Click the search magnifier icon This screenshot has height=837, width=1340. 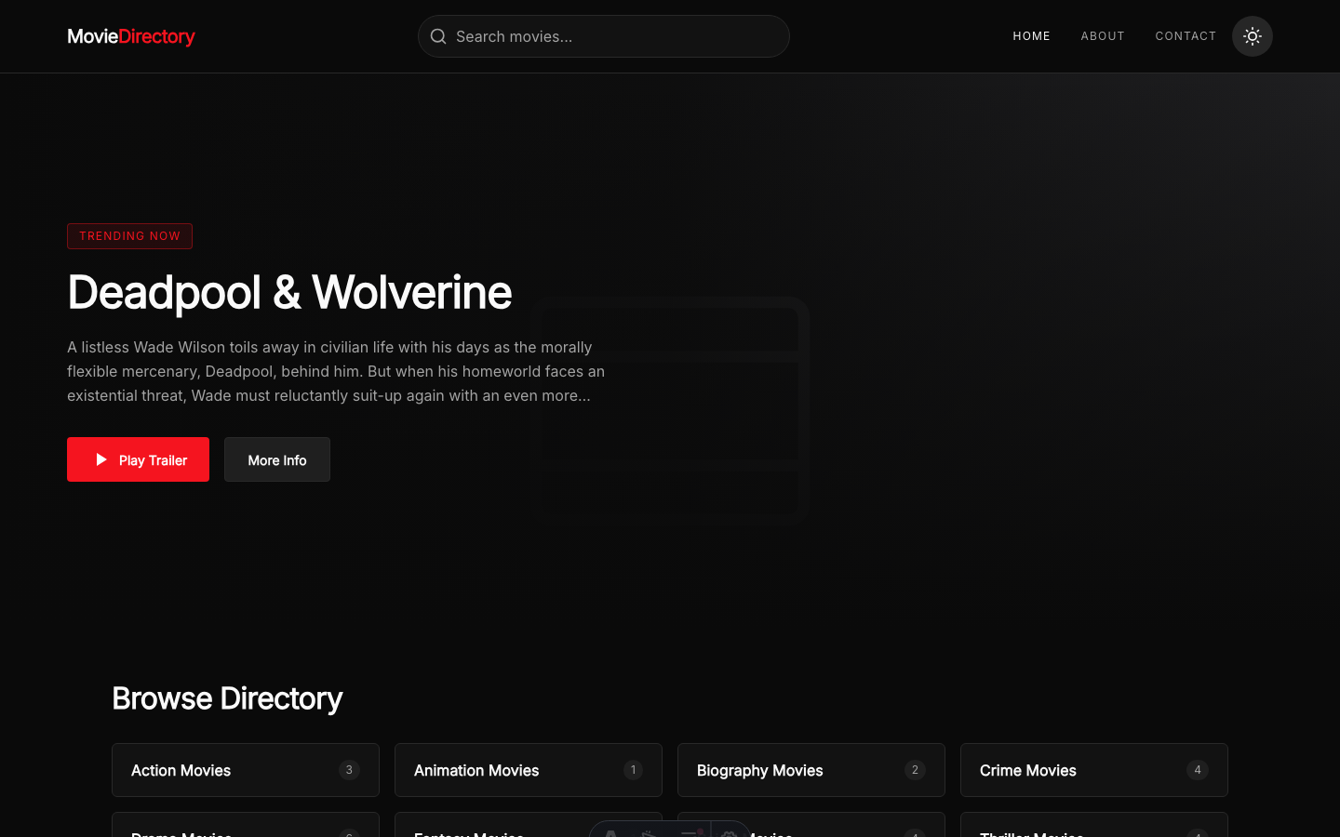click(x=438, y=36)
